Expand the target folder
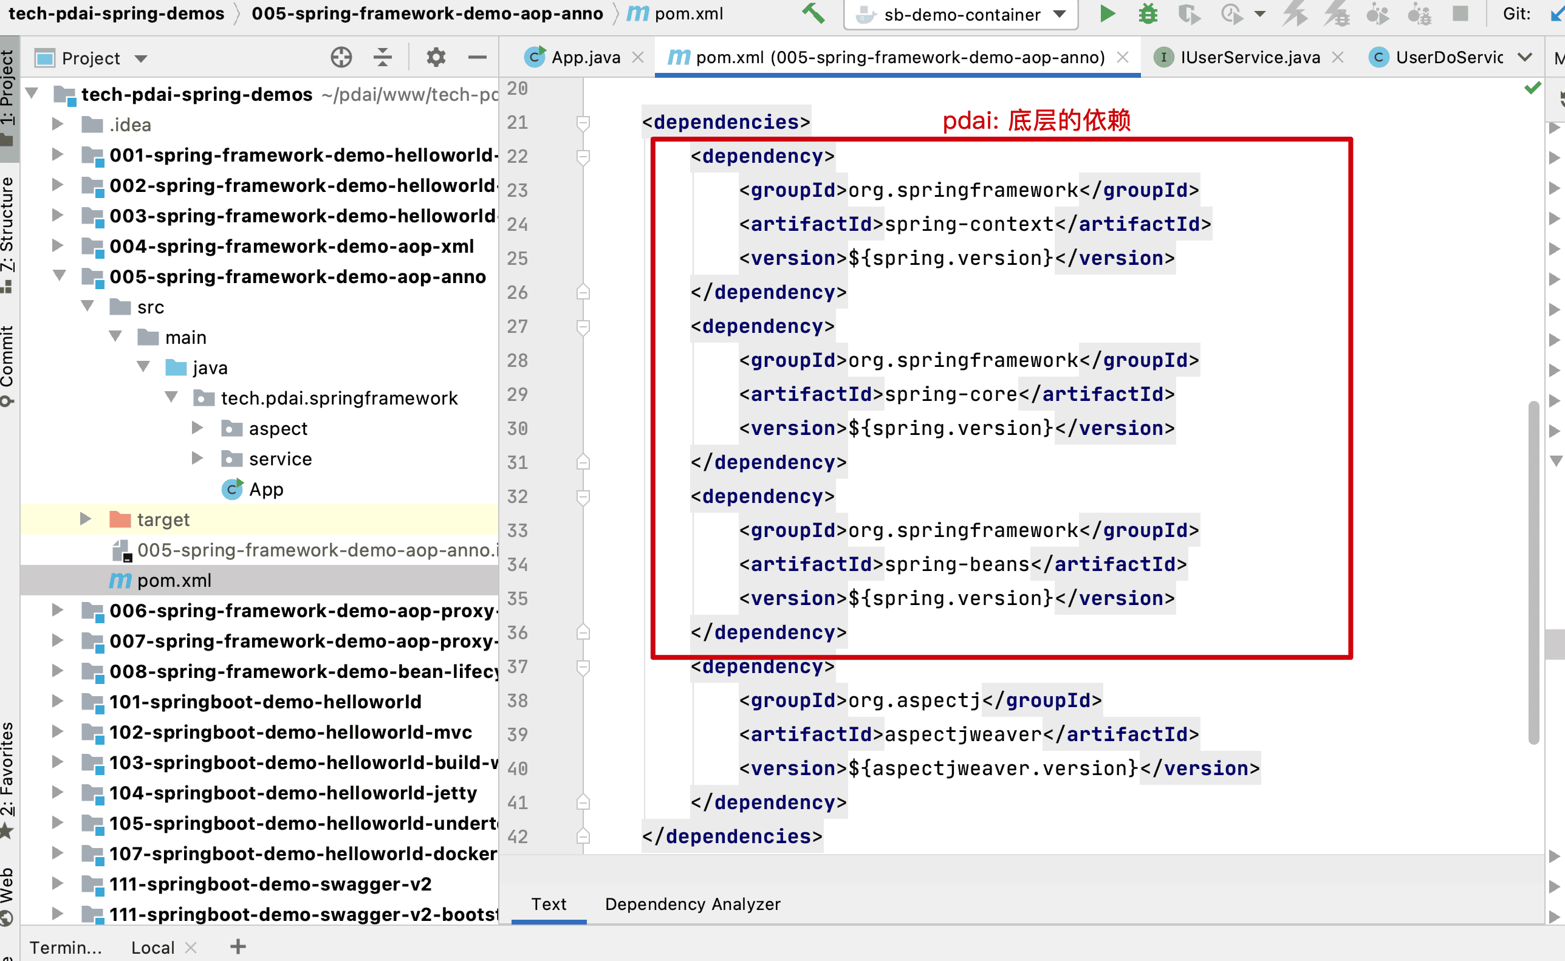 85,519
